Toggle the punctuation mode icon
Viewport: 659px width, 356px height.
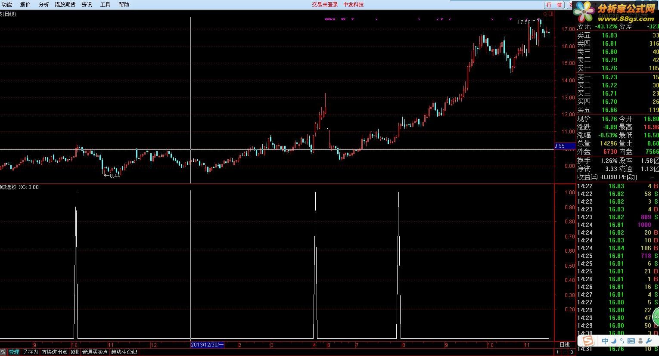click(x=621, y=341)
